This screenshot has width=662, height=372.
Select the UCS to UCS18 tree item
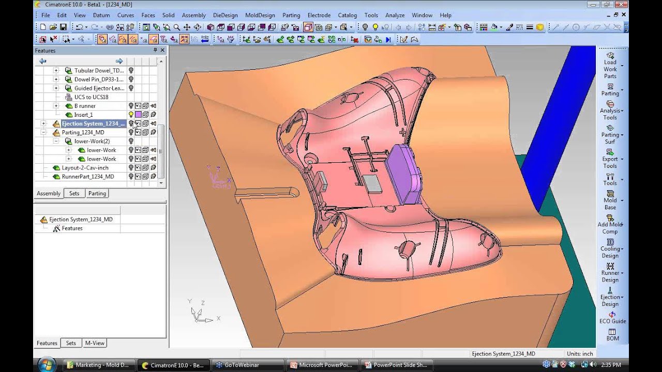(91, 97)
